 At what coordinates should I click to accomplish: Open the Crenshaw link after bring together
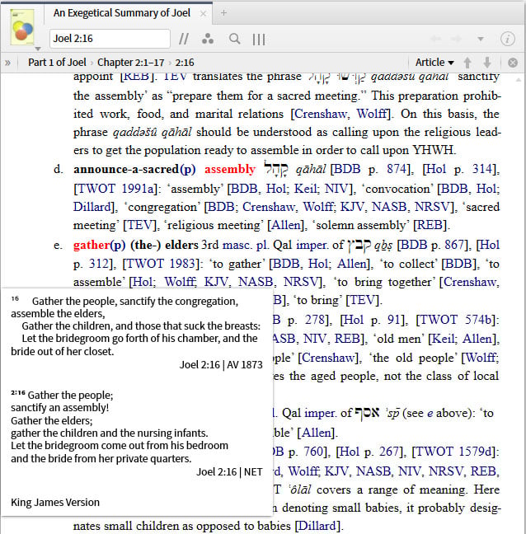pyautogui.click(x=470, y=282)
